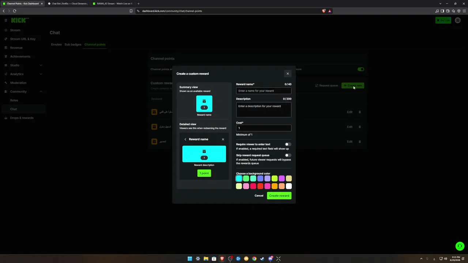Click the bookmark icon in address bar
The height and width of the screenshot is (263, 468).
point(131,11)
